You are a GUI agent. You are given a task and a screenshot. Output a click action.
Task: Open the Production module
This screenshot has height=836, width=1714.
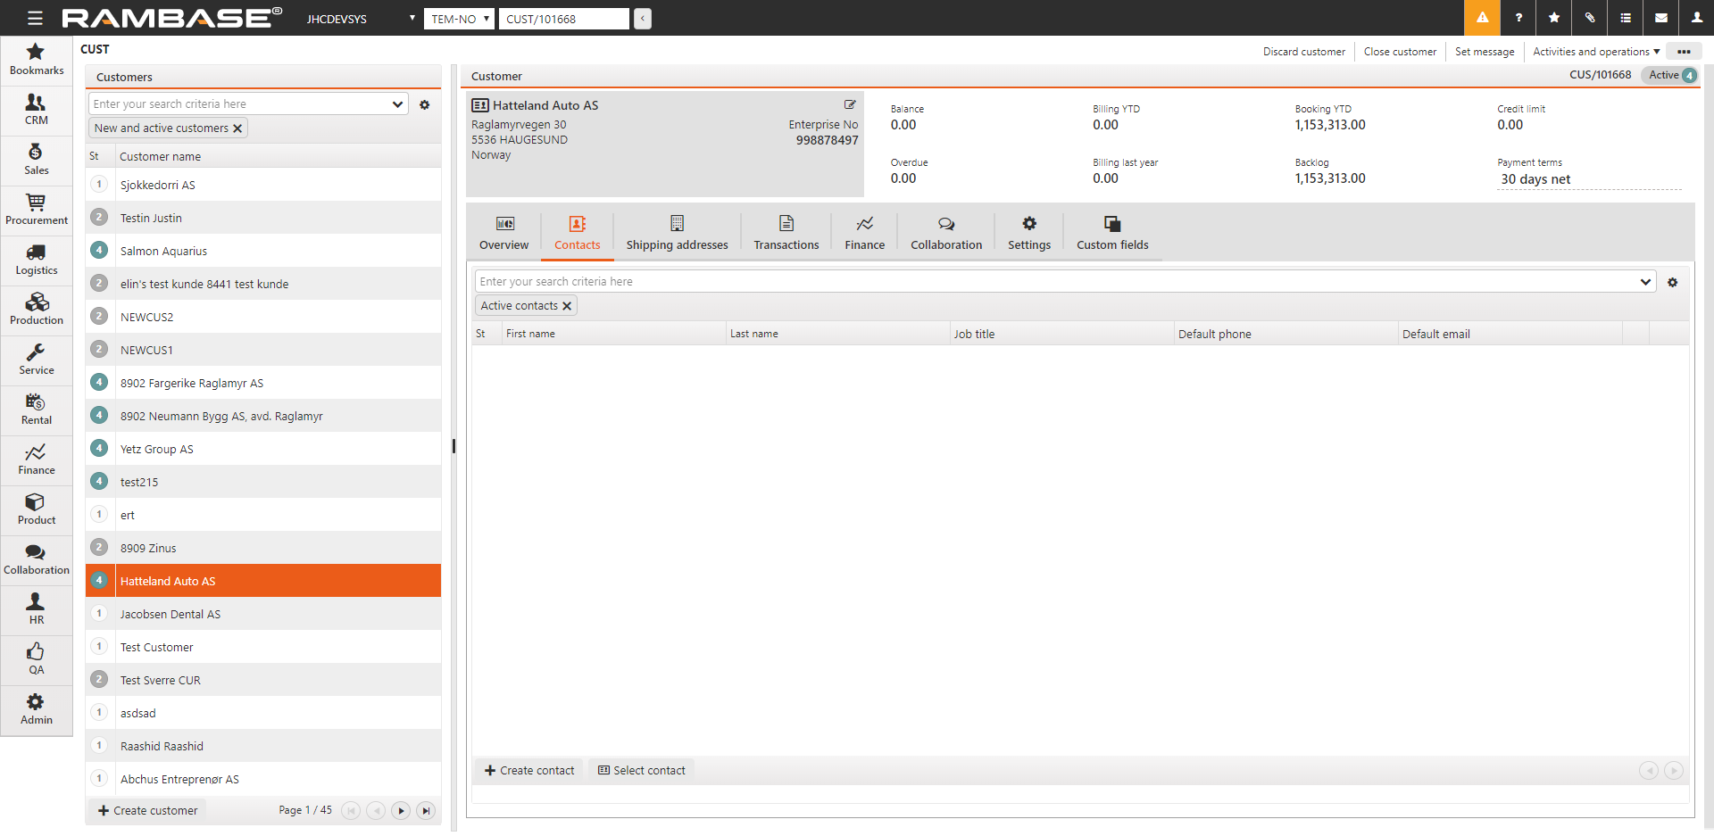point(36,310)
